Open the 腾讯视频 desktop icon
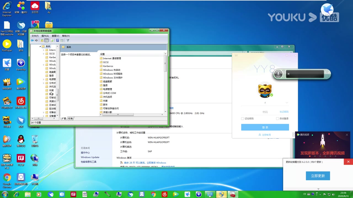This screenshot has width=353, height=198. 21,84
